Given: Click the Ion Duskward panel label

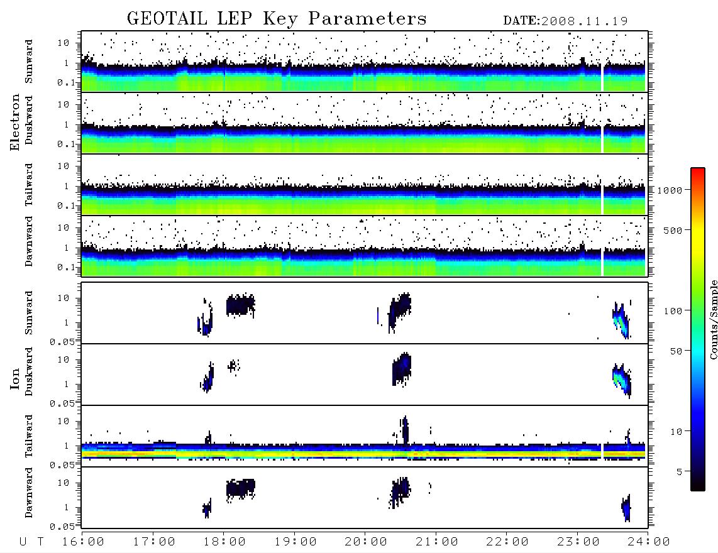Looking at the screenshot, I should tap(29, 371).
